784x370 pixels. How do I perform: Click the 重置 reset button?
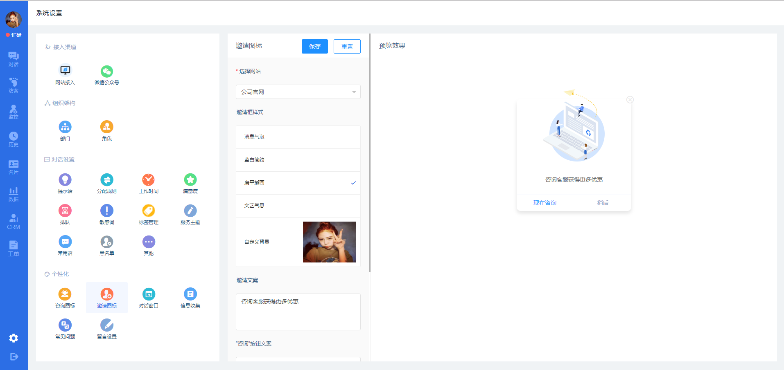tap(347, 47)
